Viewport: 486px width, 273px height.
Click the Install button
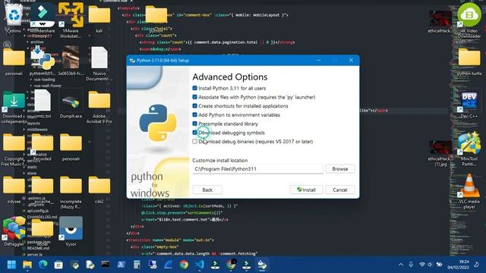coord(306,190)
